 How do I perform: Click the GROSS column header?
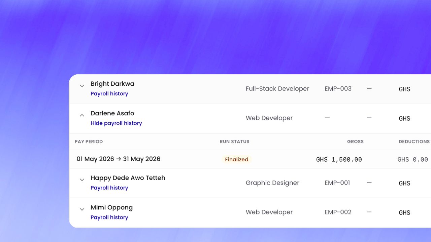coord(355,142)
